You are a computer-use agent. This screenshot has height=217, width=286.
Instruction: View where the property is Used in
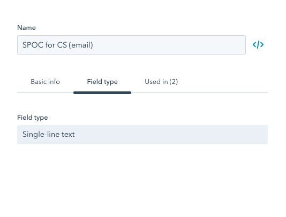(161, 82)
